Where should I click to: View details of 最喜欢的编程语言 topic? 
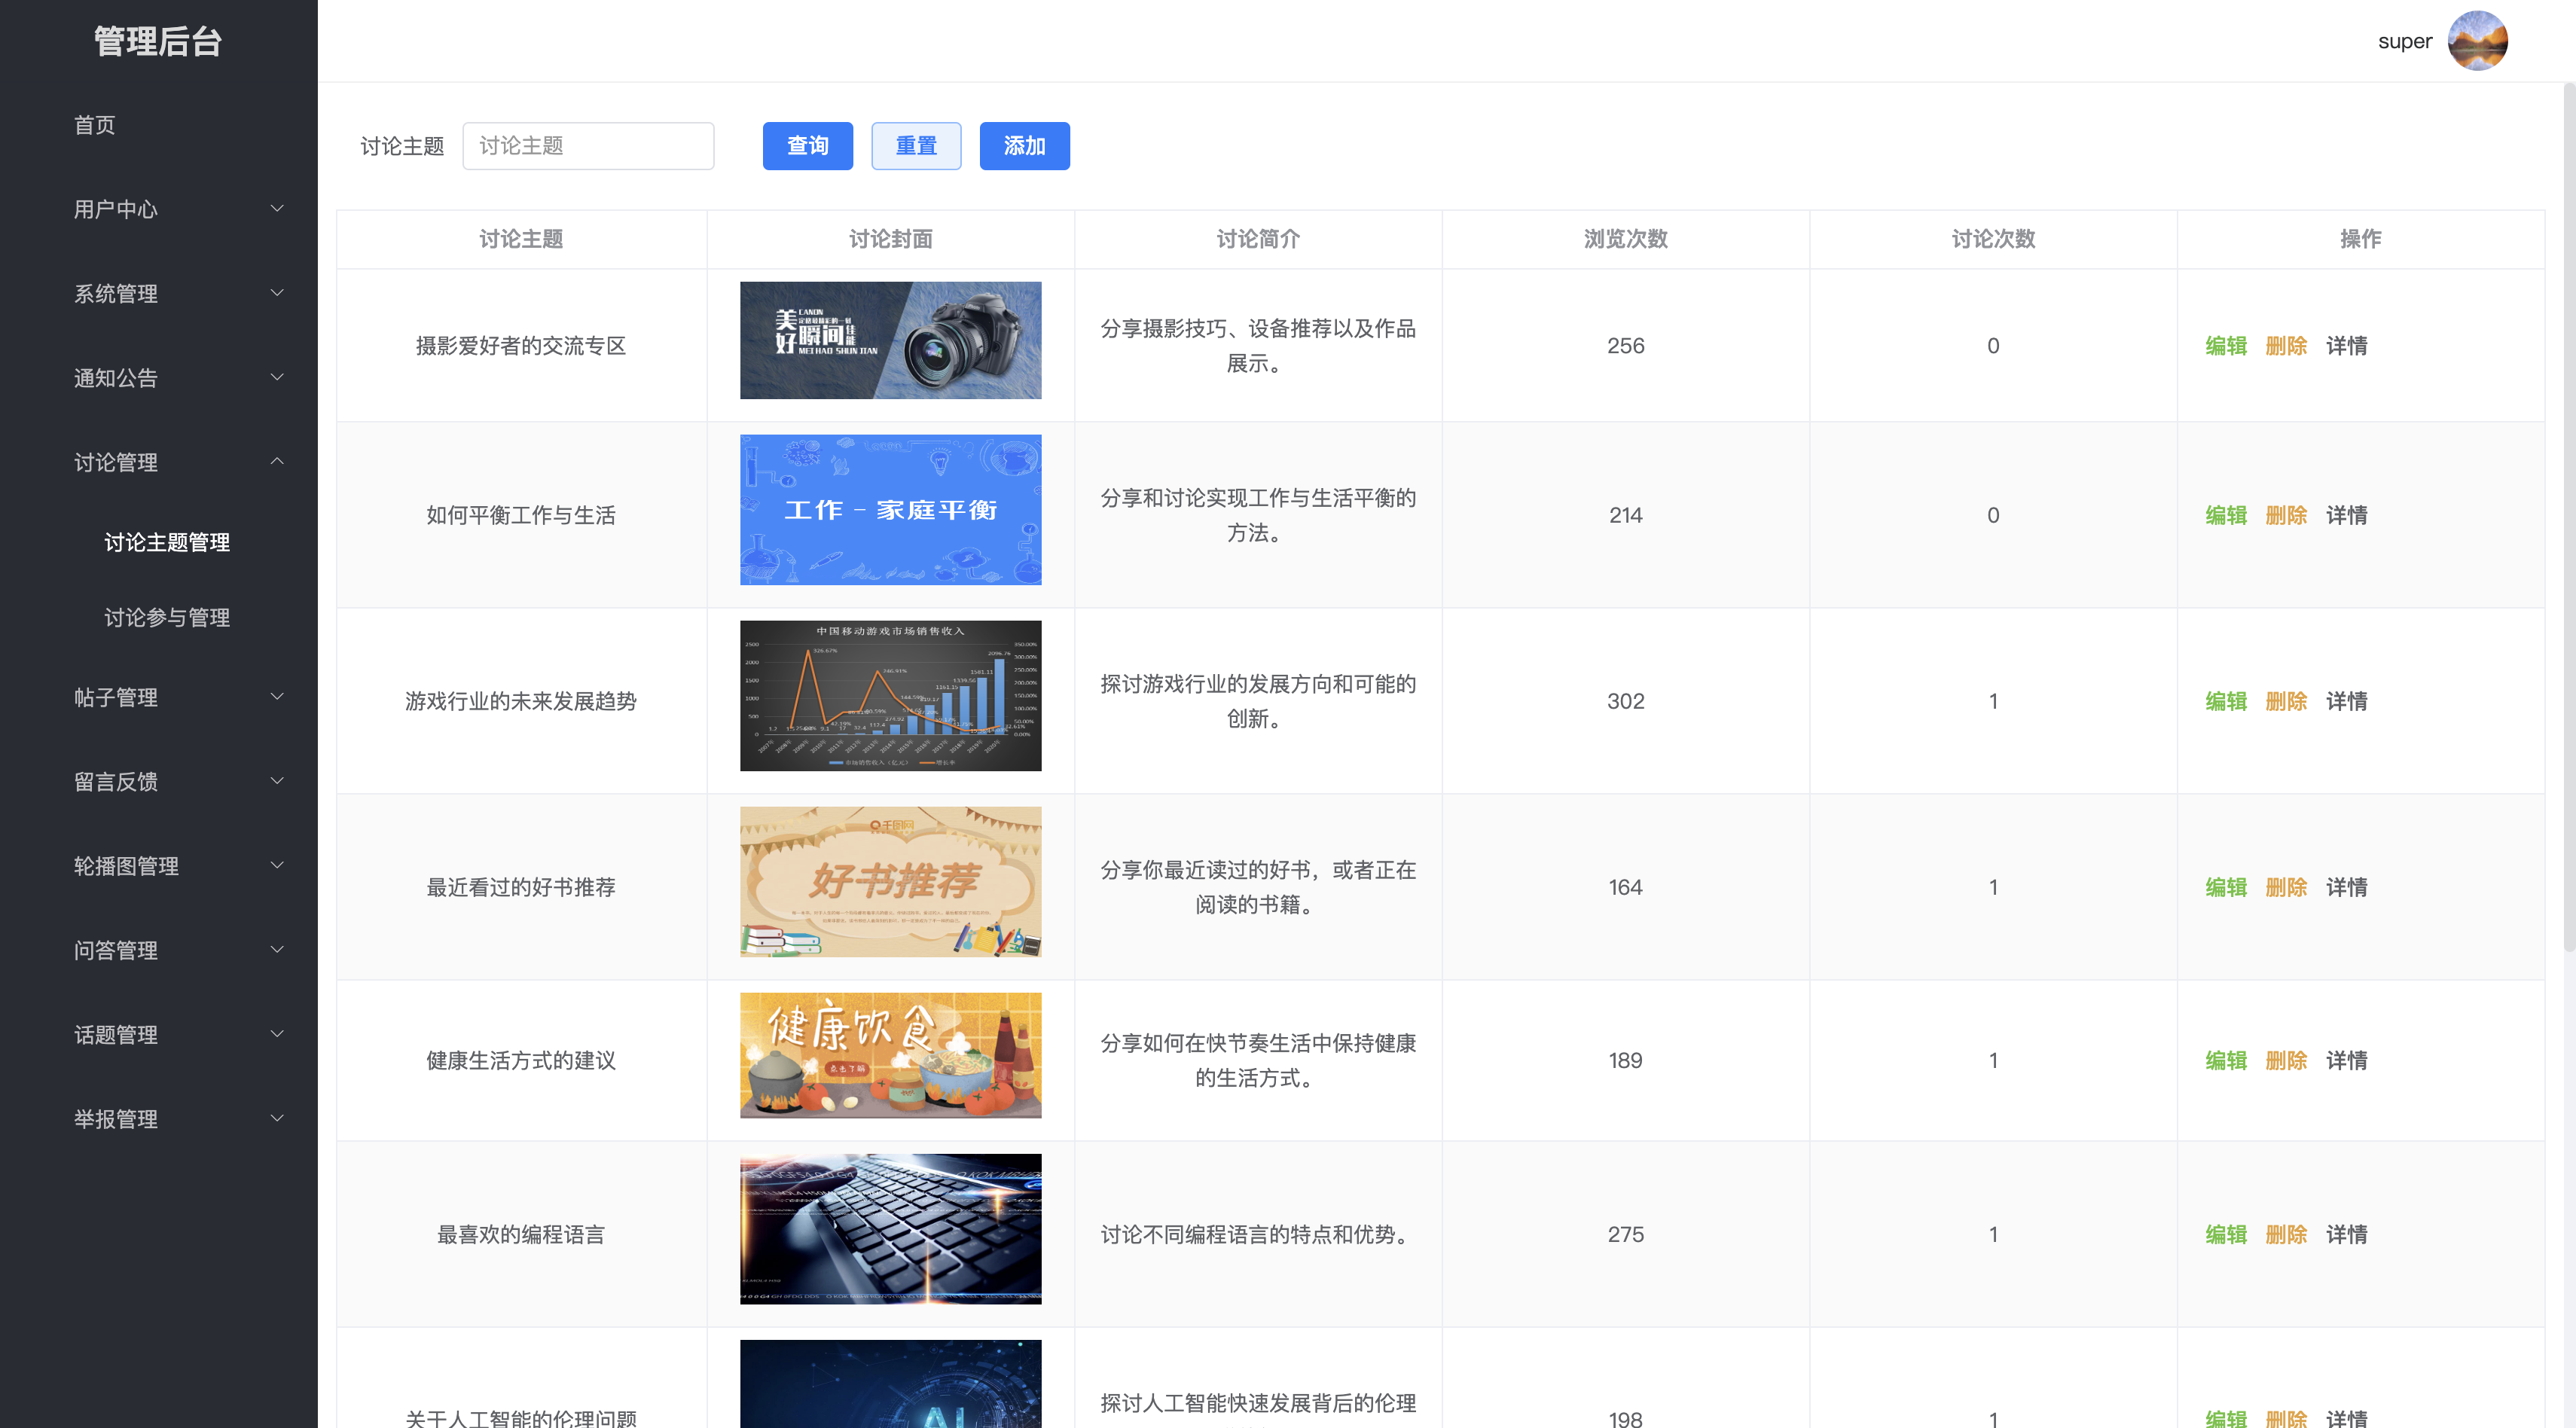tap(2347, 1234)
